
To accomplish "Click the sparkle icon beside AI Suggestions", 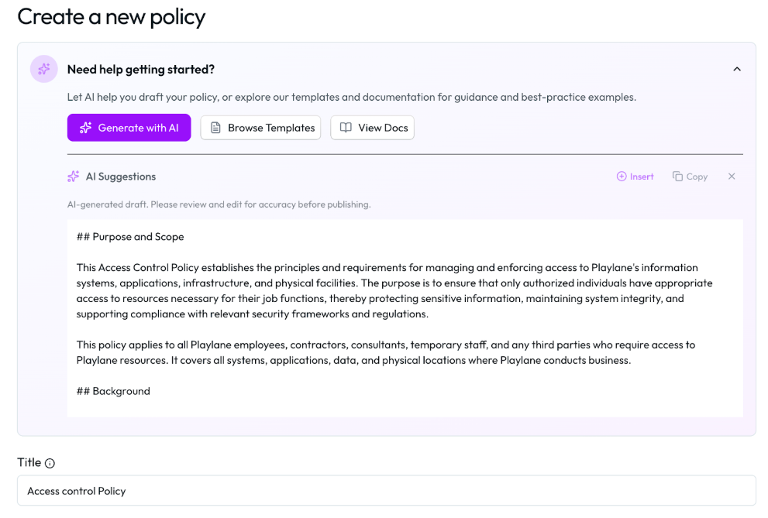I will (x=74, y=177).
